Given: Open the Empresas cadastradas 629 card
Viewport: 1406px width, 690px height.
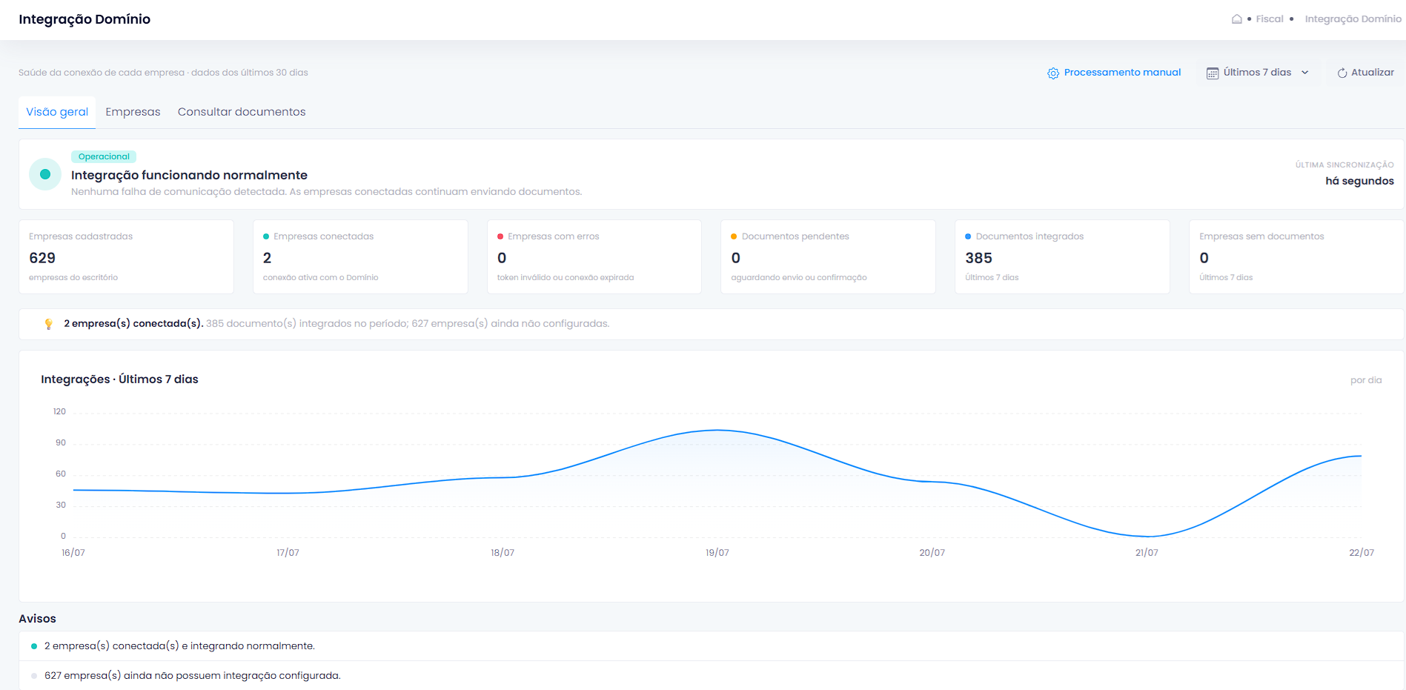Looking at the screenshot, I should pos(126,256).
